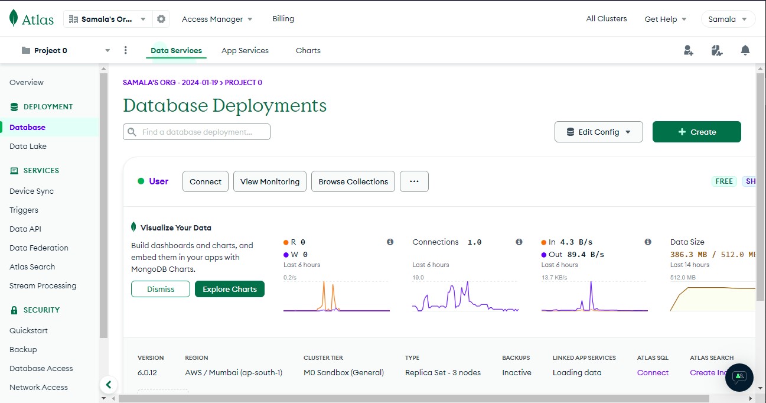
Task: Click Explore Charts button
Action: [230, 289]
